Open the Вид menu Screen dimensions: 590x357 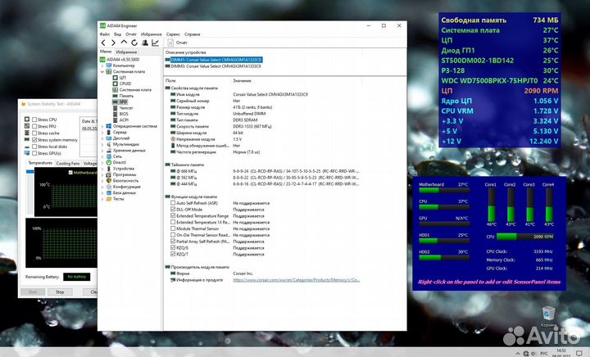tap(118, 34)
